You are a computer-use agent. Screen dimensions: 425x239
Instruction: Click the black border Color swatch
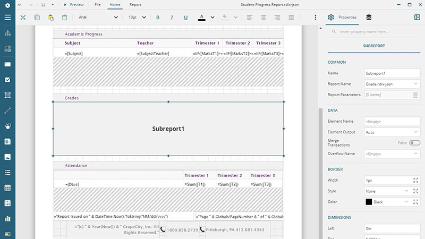369,202
